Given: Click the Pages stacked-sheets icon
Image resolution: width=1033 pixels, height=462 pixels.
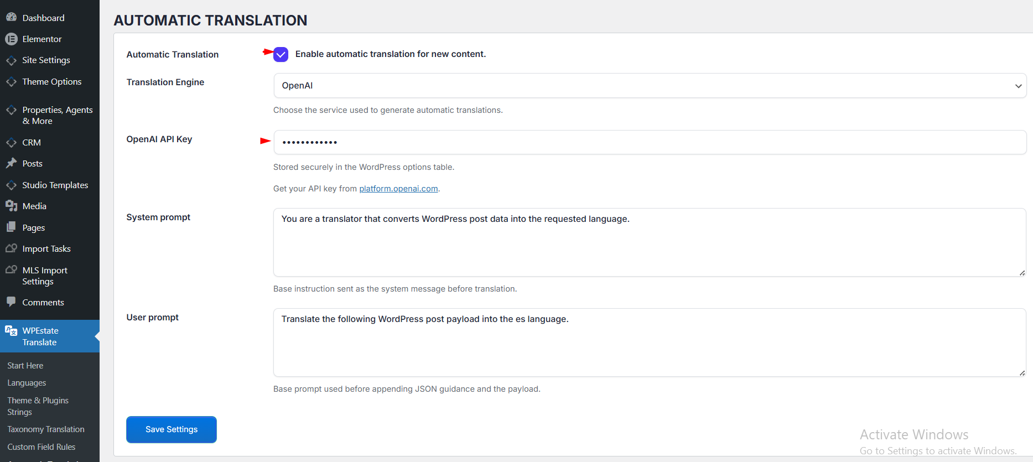Looking at the screenshot, I should coord(11,227).
